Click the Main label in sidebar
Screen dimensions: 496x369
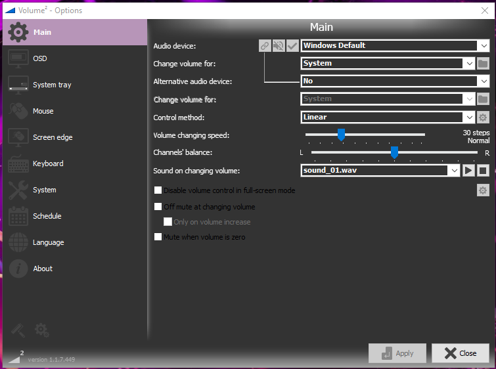43,32
